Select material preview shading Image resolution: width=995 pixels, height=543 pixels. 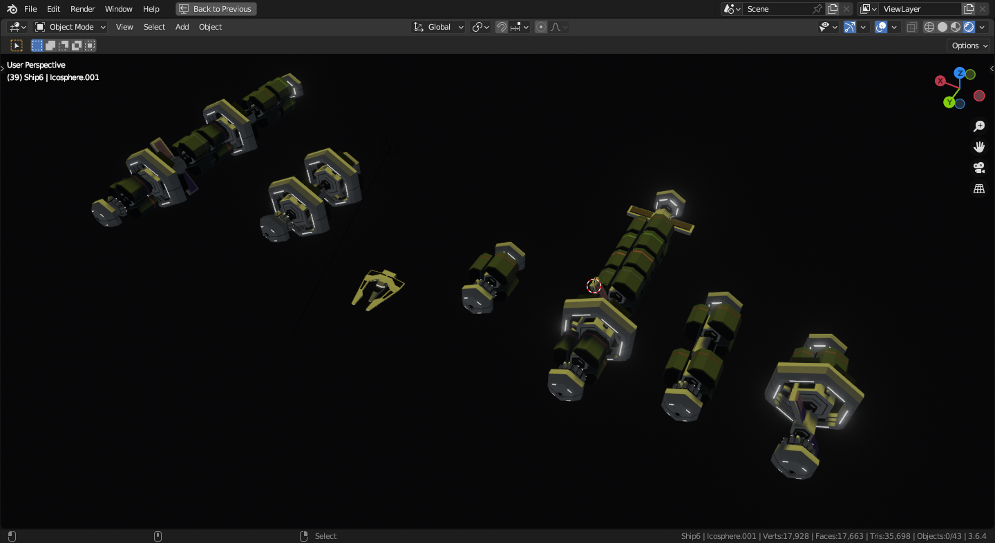(956, 27)
